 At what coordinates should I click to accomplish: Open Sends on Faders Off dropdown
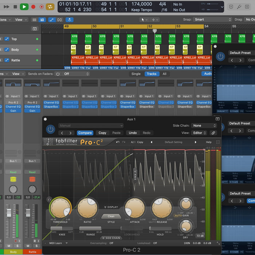coord(76,74)
